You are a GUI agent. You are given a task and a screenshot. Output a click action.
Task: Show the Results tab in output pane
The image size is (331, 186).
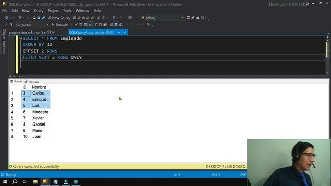(16, 82)
